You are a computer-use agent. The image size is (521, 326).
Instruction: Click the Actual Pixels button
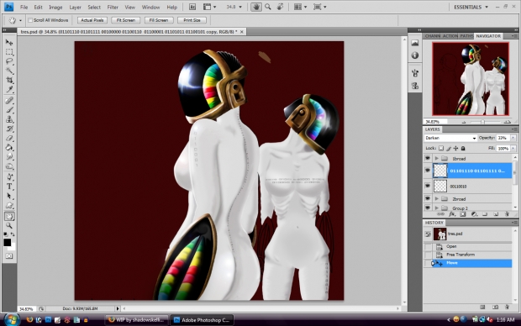92,20
